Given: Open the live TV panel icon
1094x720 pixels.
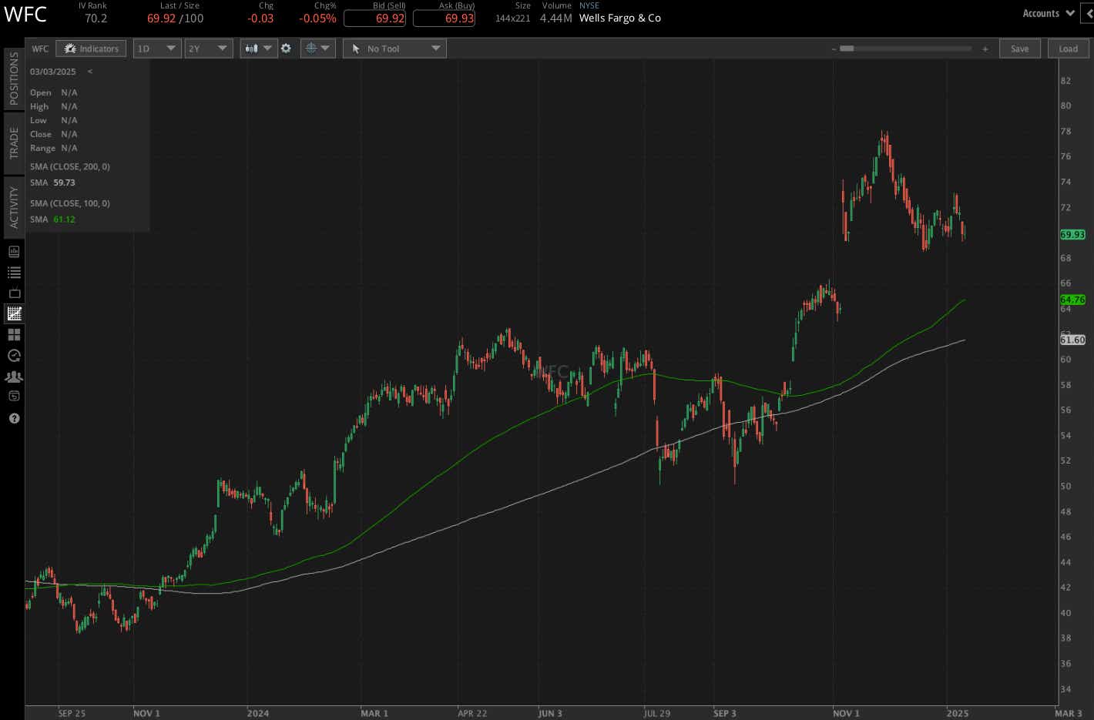Looking at the screenshot, I should pyautogui.click(x=12, y=293).
